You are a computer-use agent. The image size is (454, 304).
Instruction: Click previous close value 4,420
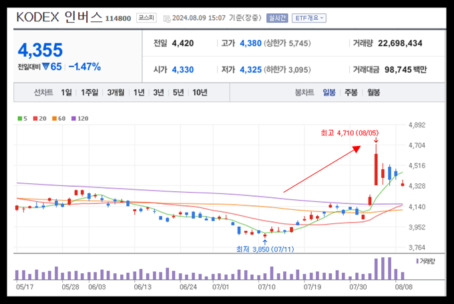183,43
